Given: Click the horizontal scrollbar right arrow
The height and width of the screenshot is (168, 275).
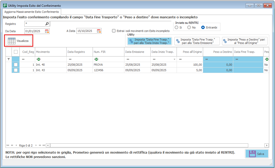Looking at the screenshot, I should point(267,145).
